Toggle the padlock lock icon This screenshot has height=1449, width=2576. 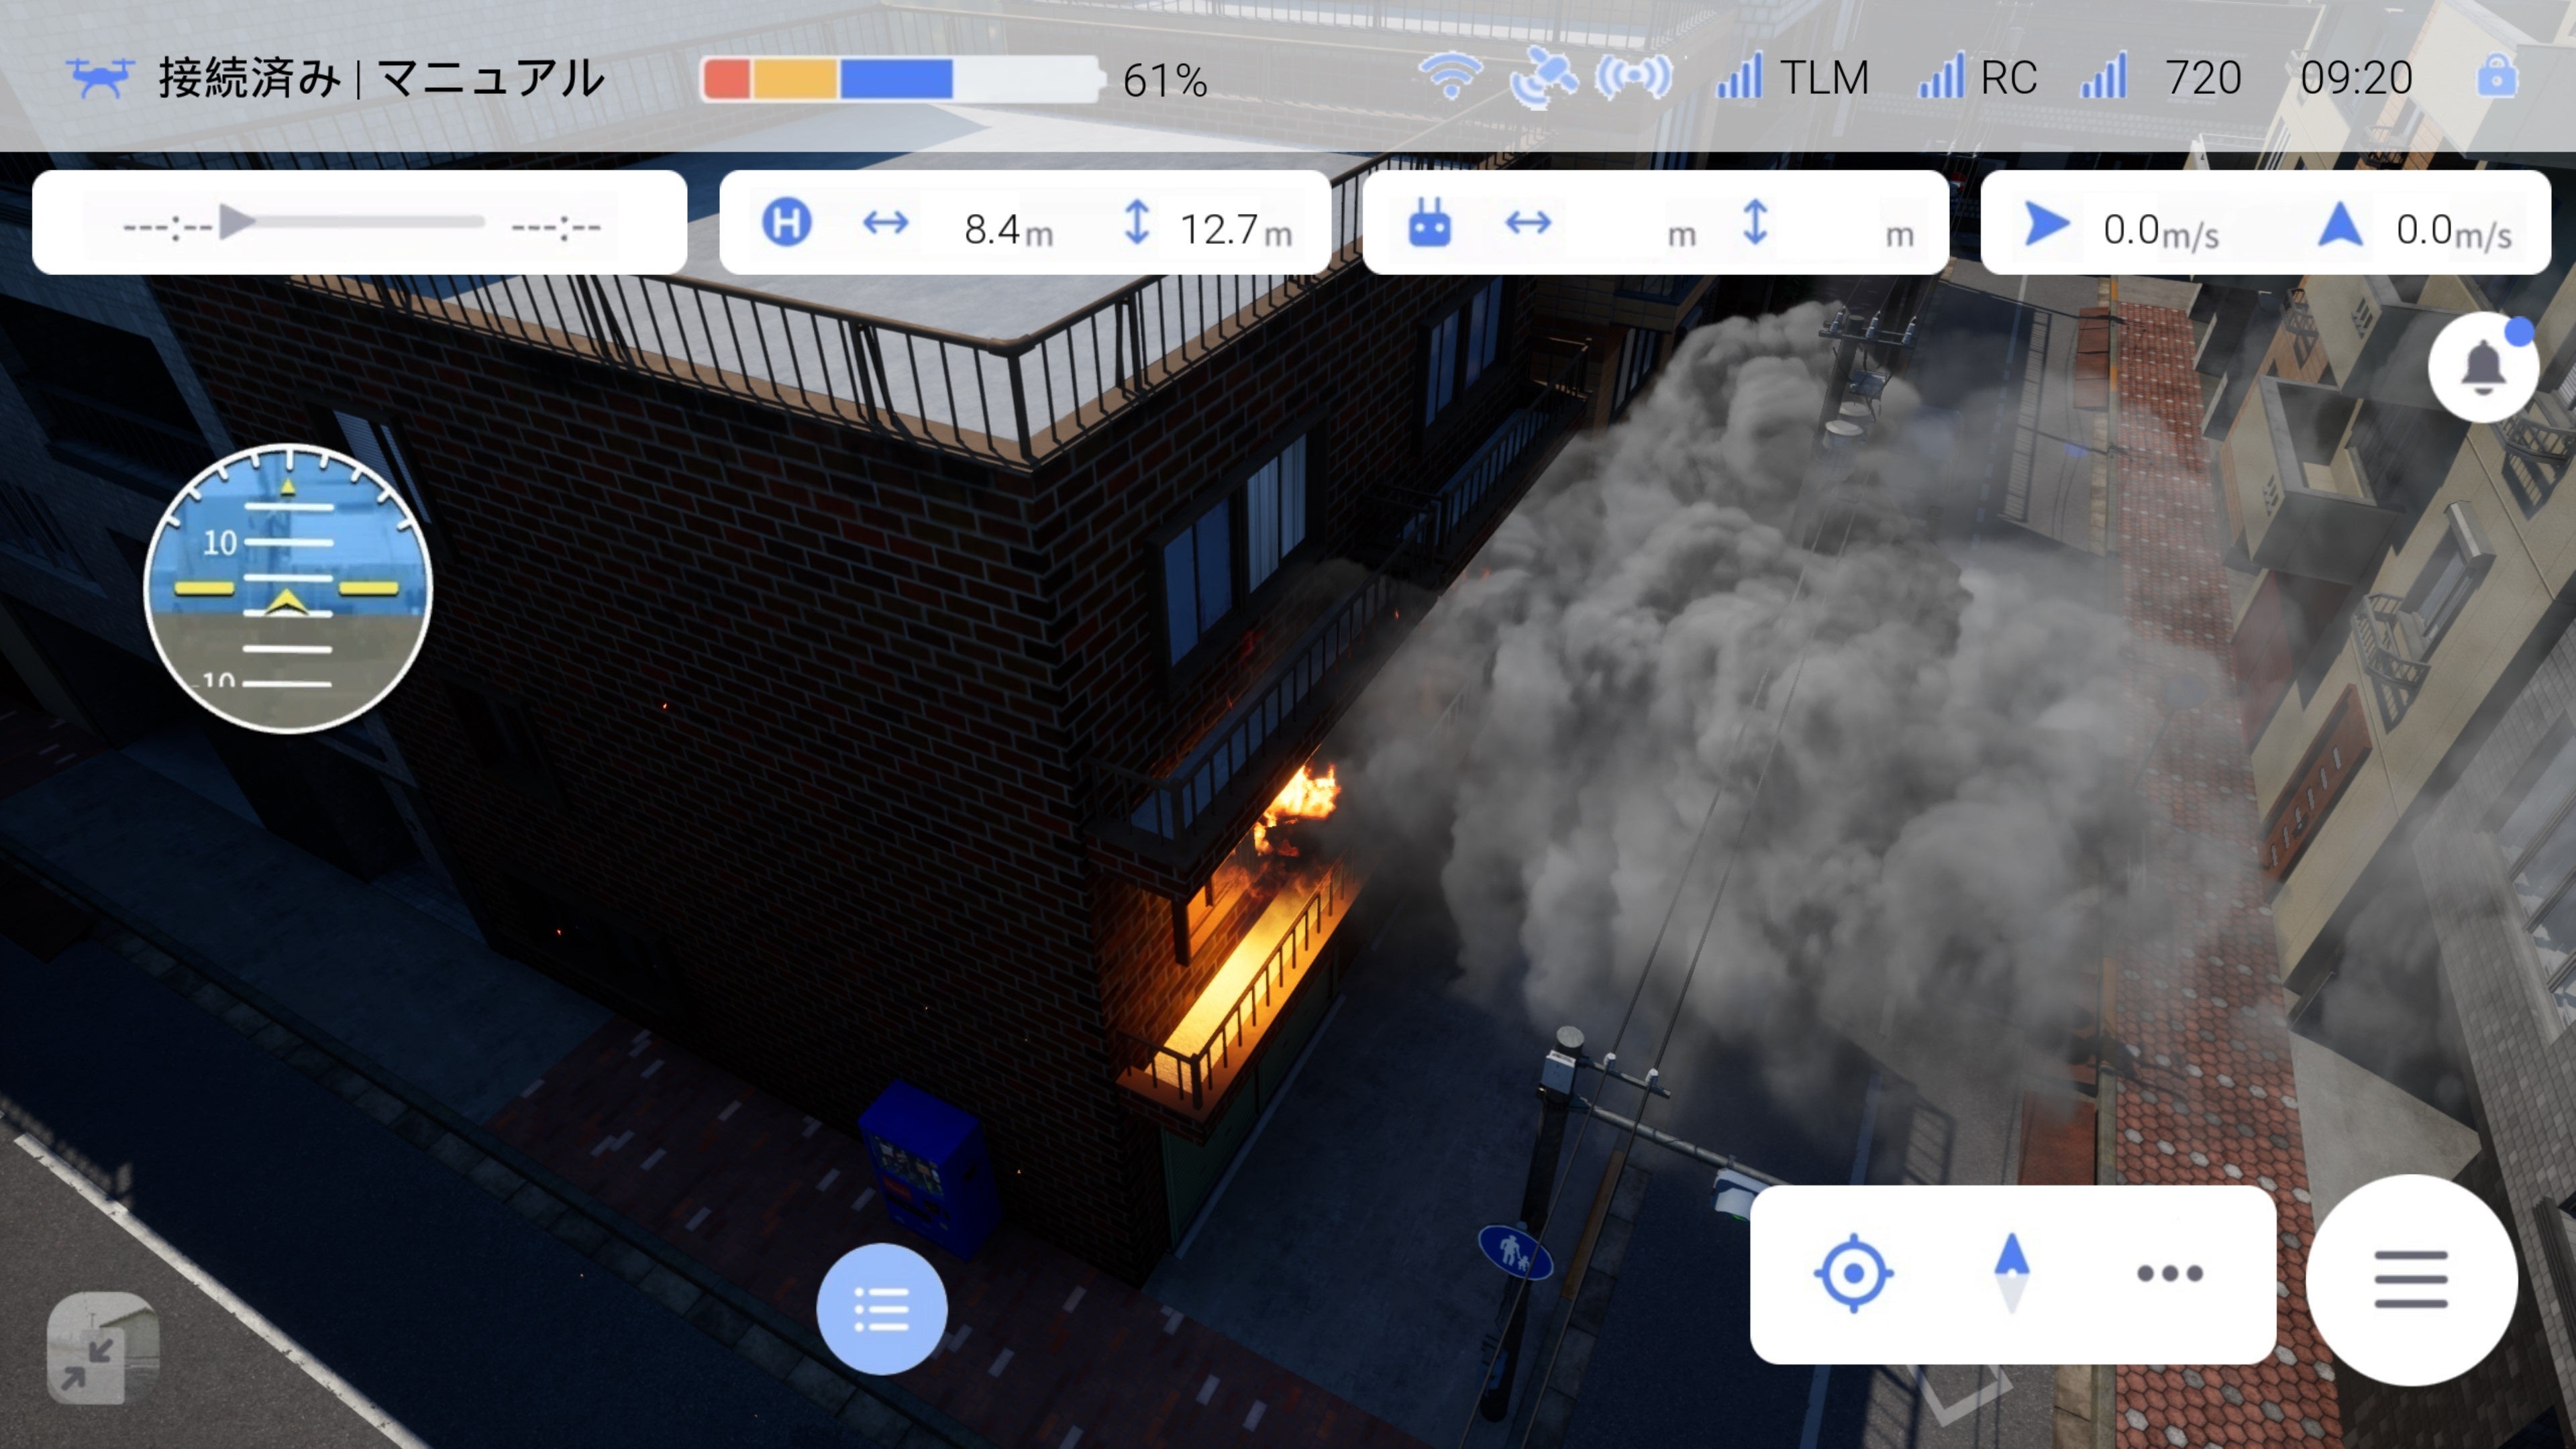click(2497, 77)
